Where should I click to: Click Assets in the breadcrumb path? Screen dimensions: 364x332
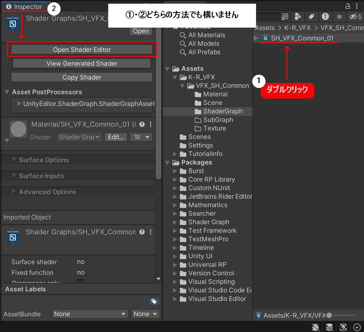click(265, 28)
